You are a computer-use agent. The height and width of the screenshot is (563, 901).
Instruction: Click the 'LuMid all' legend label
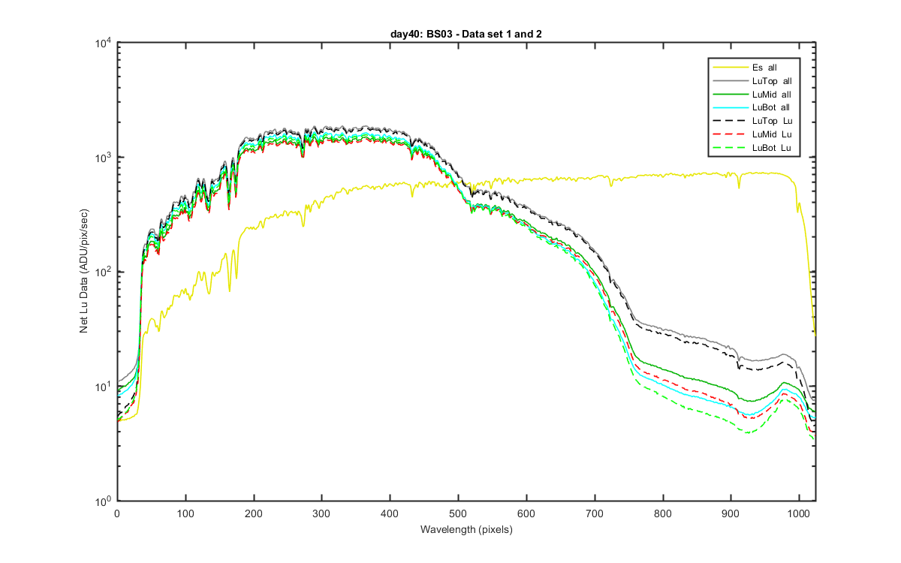click(x=771, y=95)
